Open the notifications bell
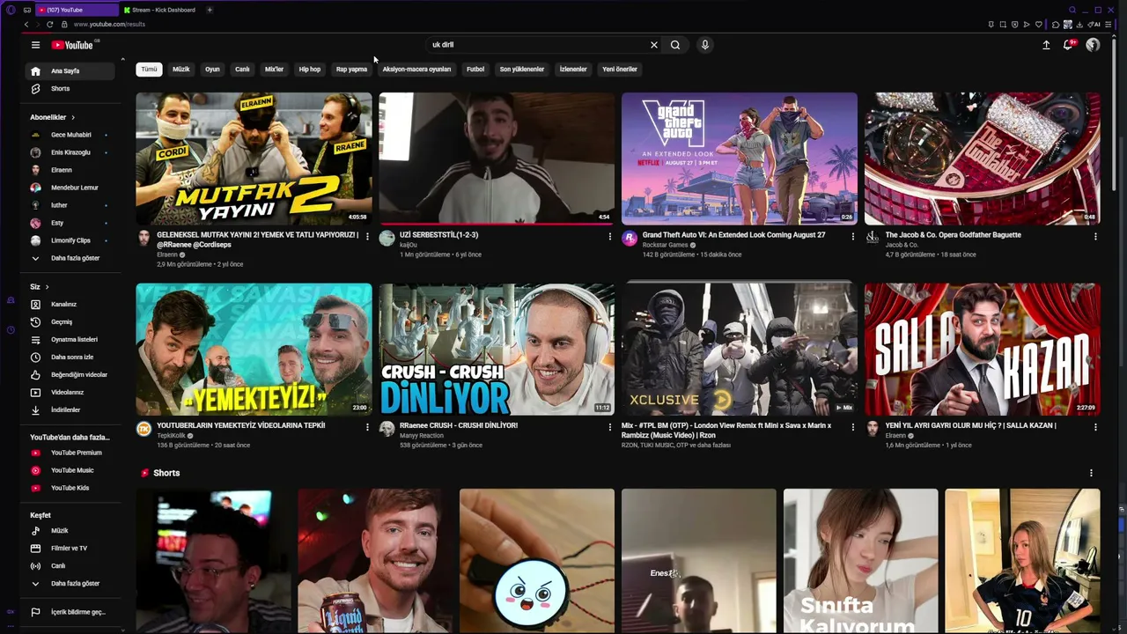This screenshot has width=1127, height=634. click(x=1068, y=45)
